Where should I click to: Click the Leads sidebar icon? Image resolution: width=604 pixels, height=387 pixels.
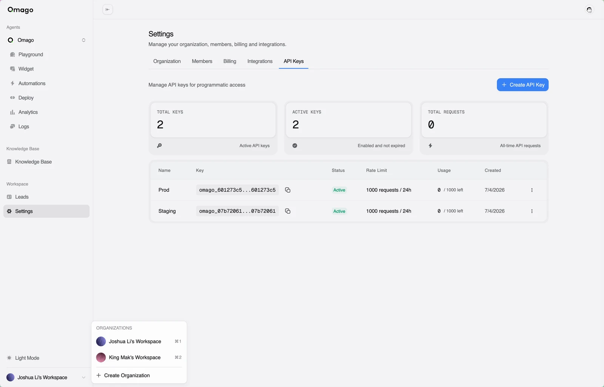coord(9,197)
